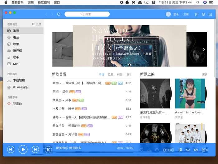Click the play button
Screen dimensions: 218x164
(x=23, y=150)
